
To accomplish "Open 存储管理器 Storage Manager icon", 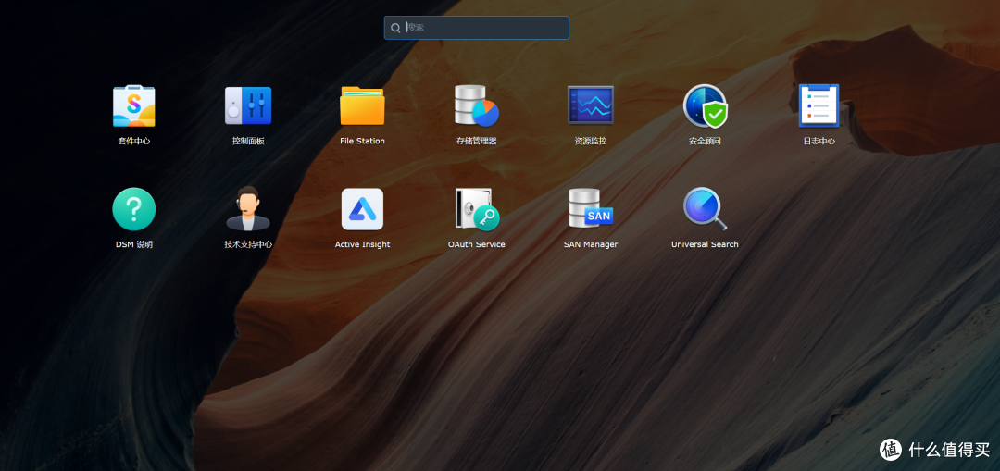I will click(477, 105).
